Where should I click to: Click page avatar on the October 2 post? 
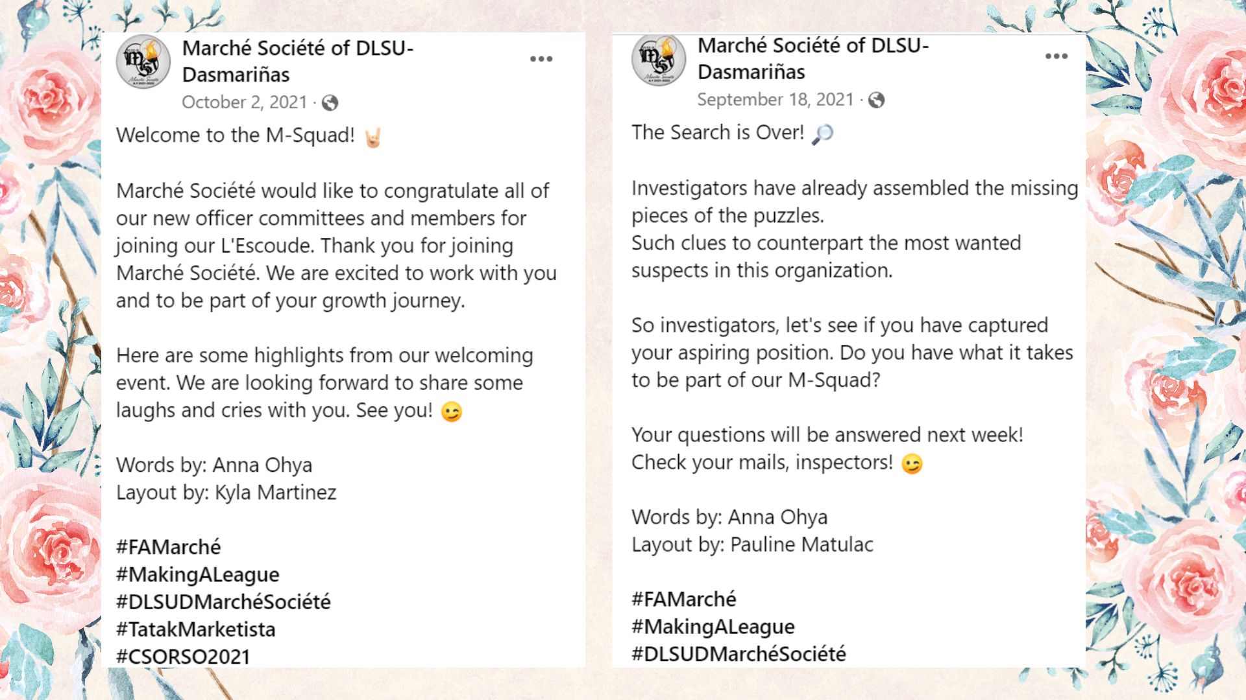coord(143,62)
